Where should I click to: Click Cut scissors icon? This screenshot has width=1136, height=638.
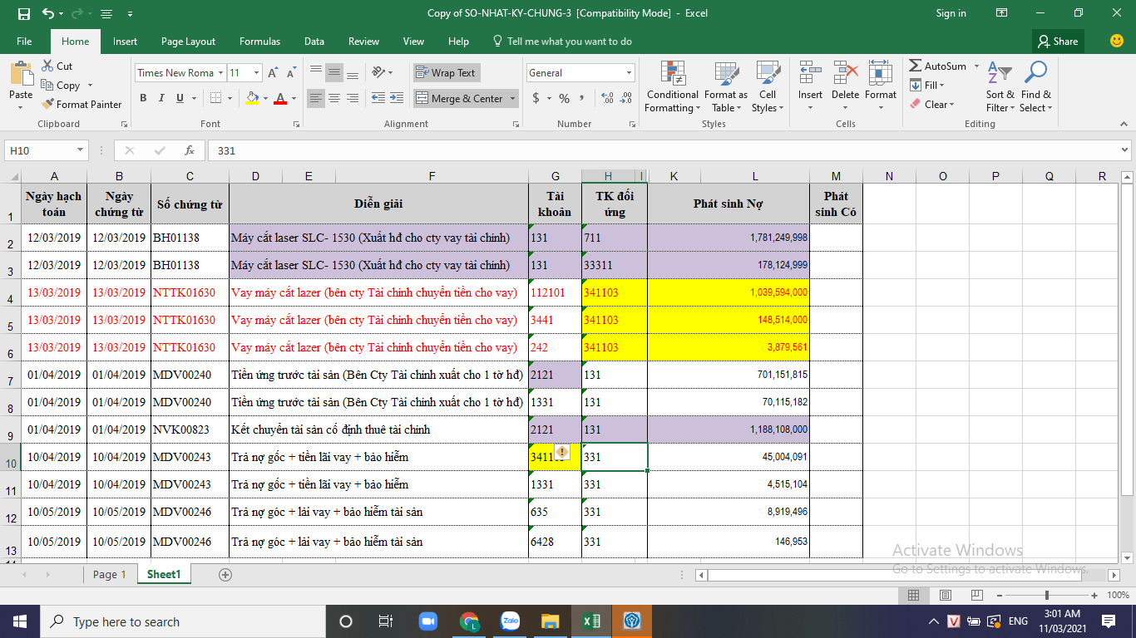(x=48, y=66)
